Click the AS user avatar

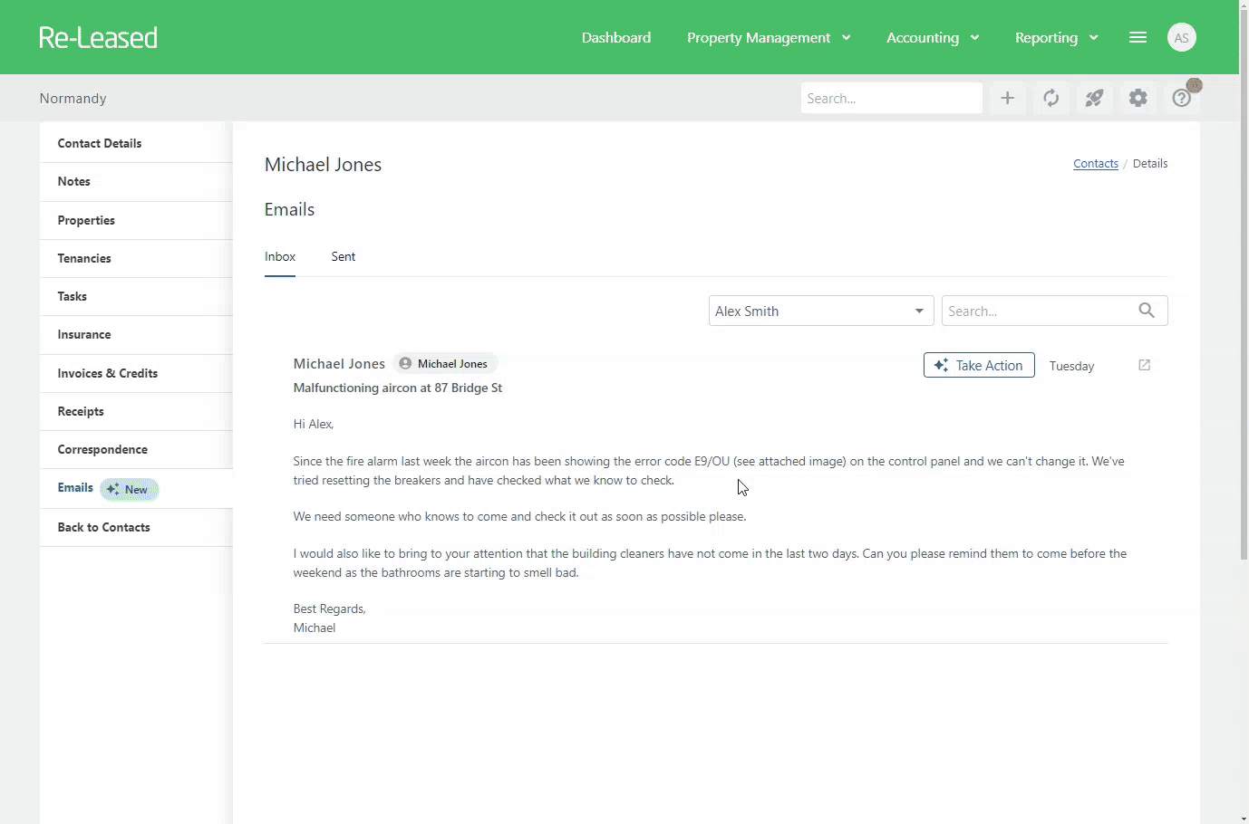(x=1181, y=37)
